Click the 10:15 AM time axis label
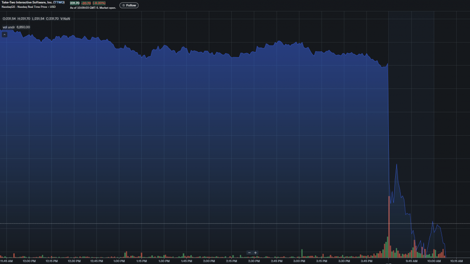 pos(456,261)
